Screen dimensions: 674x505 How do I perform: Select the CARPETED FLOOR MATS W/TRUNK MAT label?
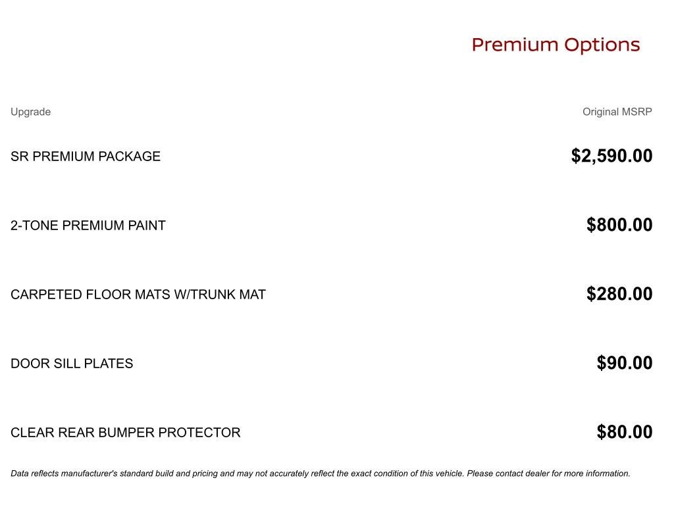click(138, 295)
